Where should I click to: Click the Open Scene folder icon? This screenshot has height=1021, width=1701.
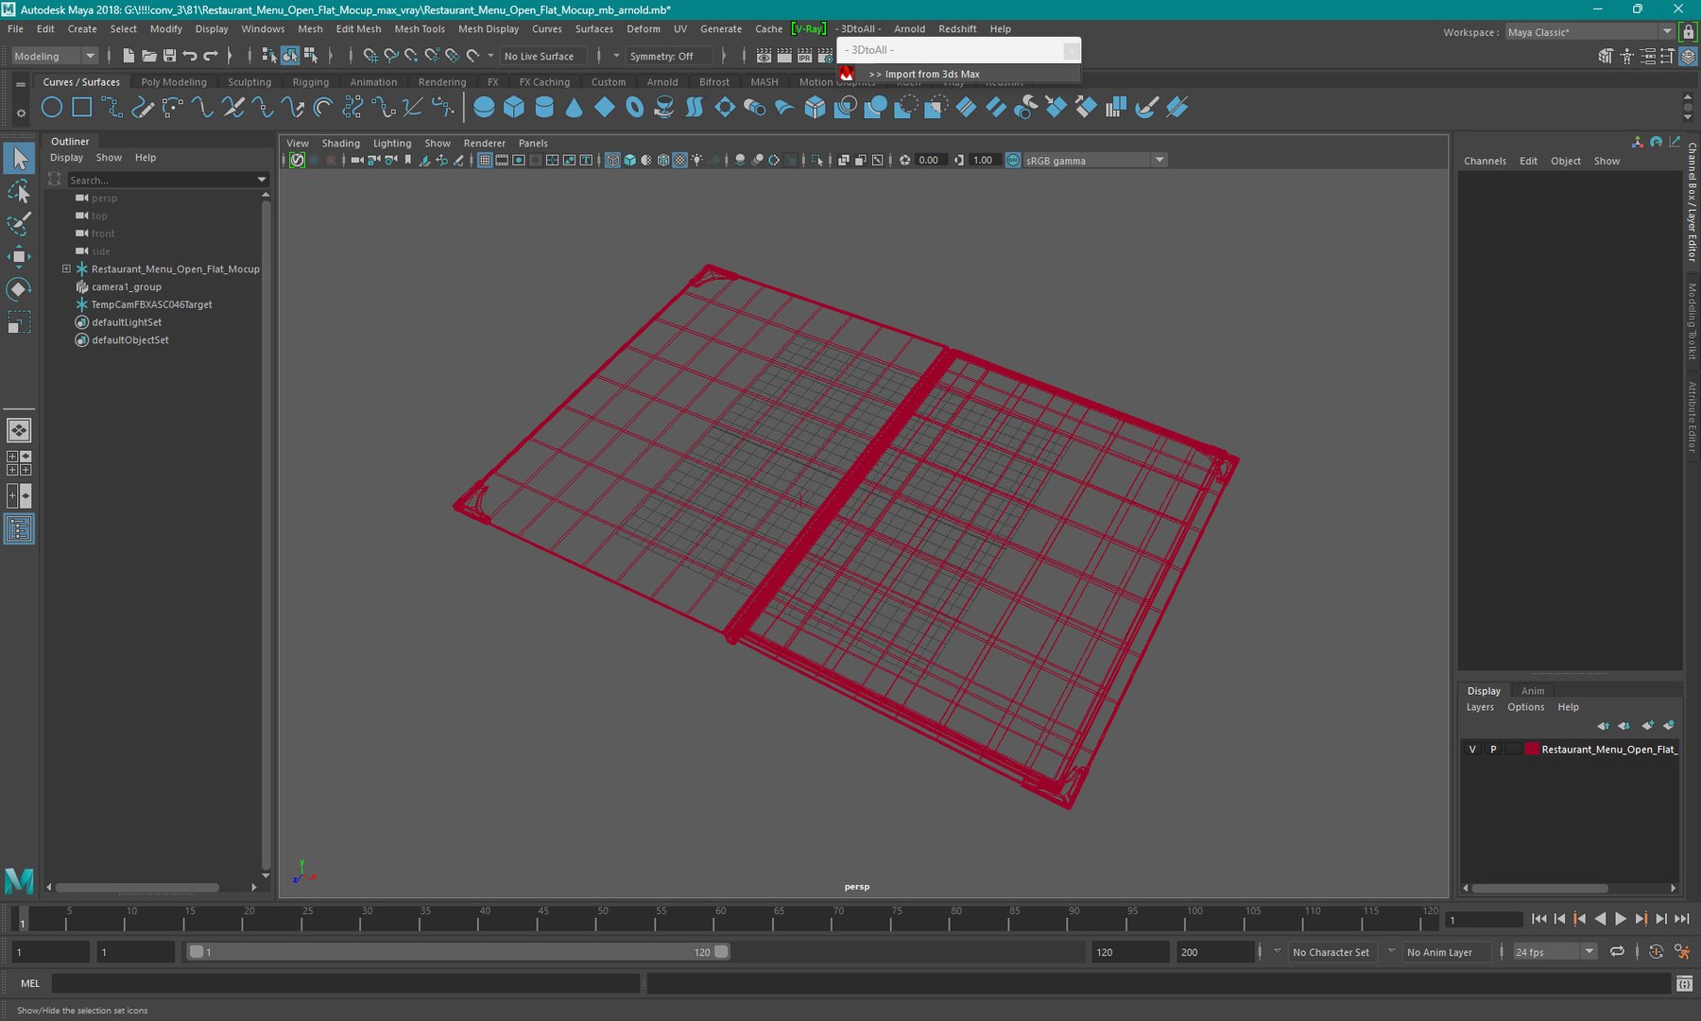[149, 56]
